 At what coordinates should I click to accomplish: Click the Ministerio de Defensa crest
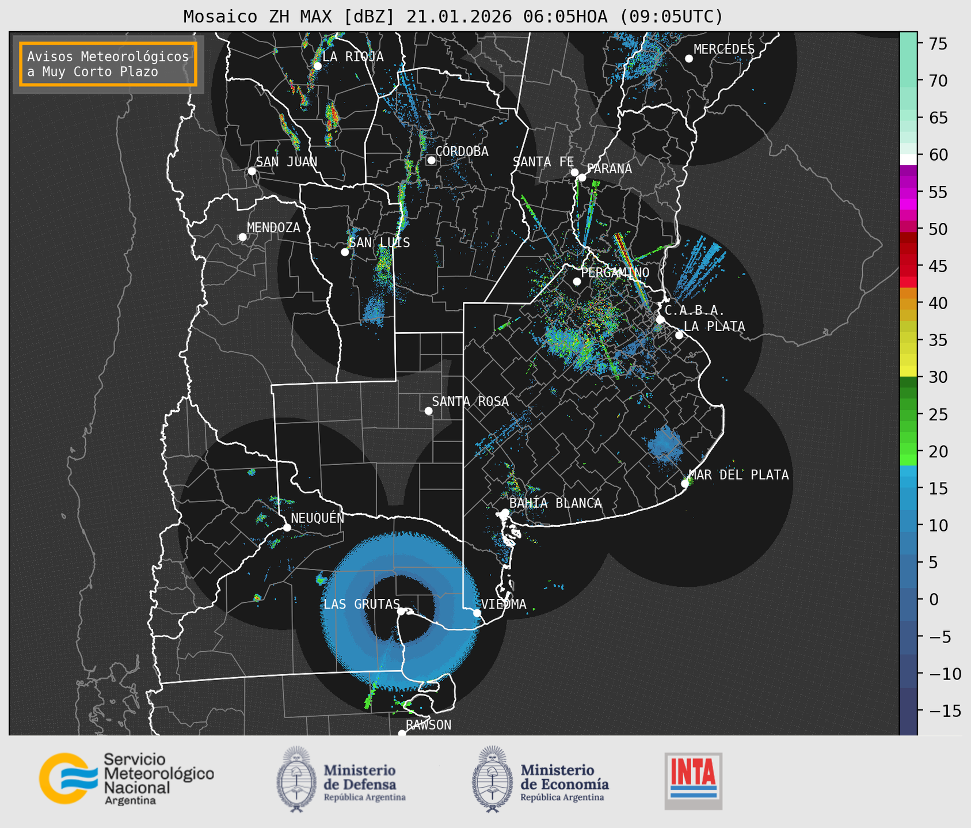[296, 779]
